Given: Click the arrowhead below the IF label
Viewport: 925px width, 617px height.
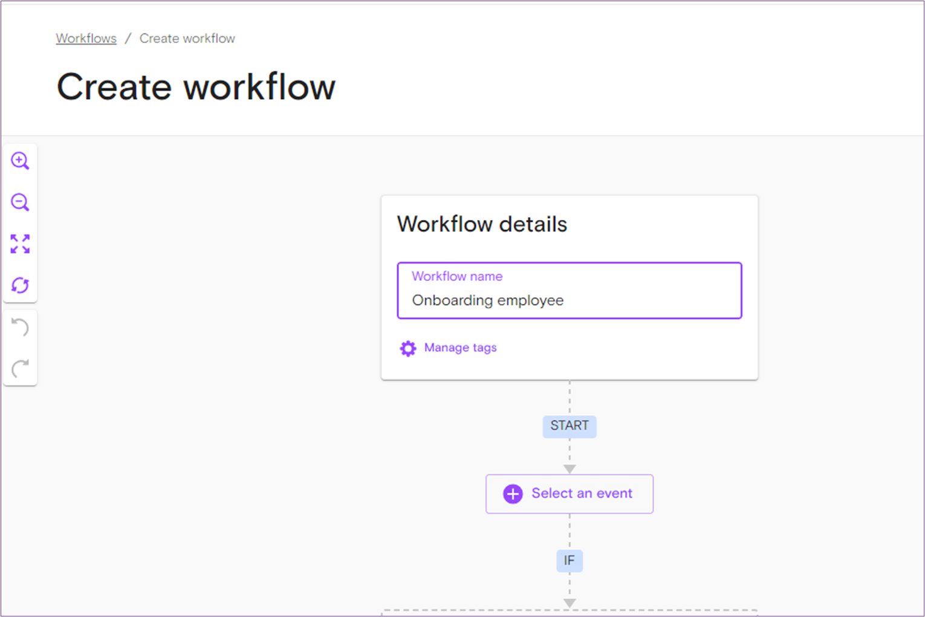Looking at the screenshot, I should tap(570, 603).
